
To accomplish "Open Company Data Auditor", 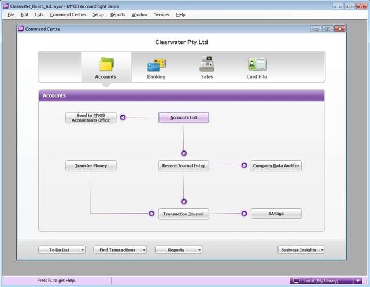I will click(276, 165).
